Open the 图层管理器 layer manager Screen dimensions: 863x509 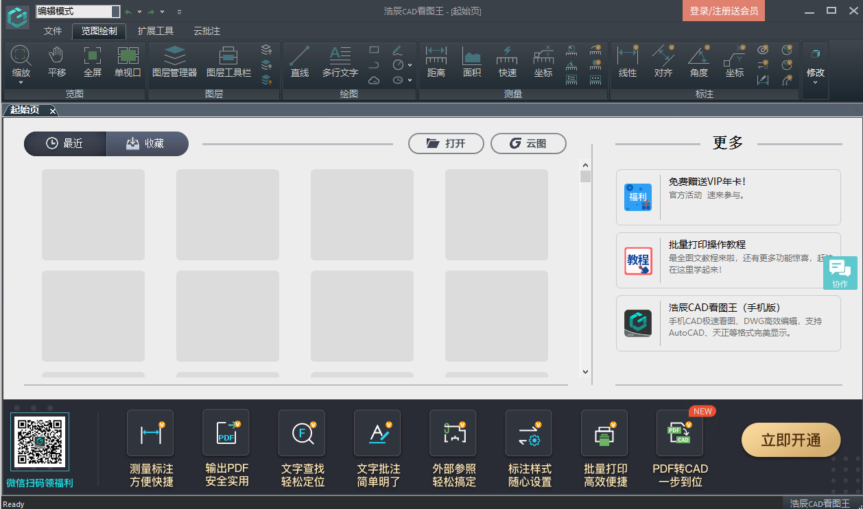174,62
